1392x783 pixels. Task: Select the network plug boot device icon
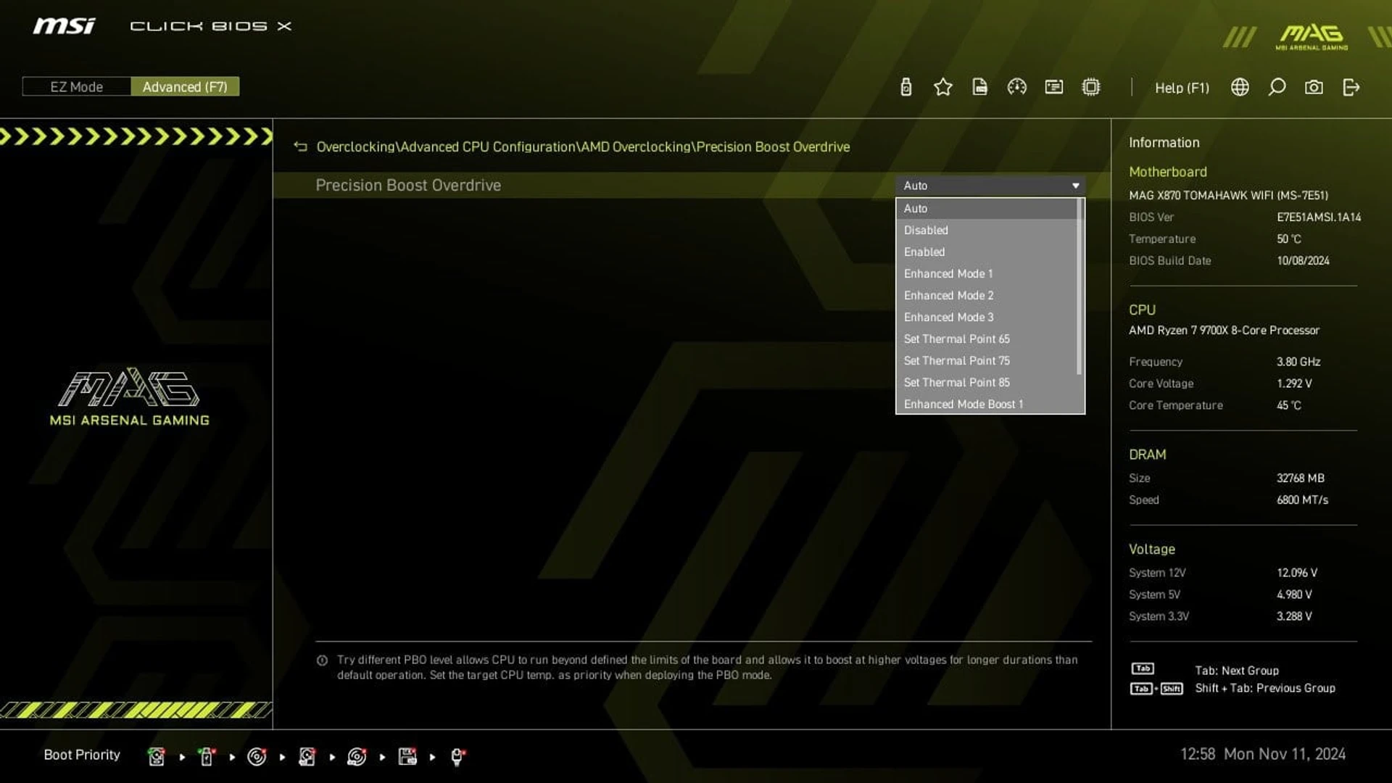(457, 756)
